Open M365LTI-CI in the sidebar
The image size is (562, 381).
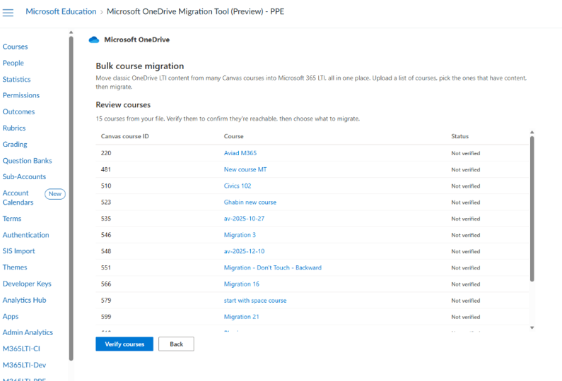[x=21, y=349]
